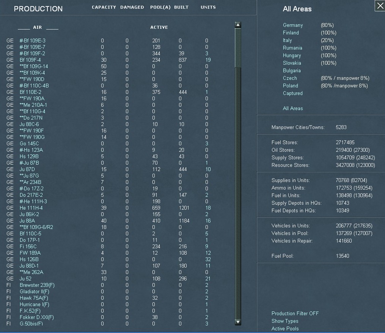Select the Ju 52 transport entry
The height and width of the screenshot is (333, 385).
26,279
